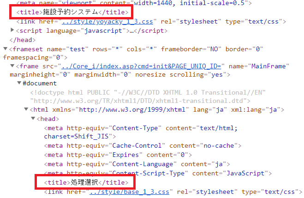This screenshot has width=304, height=198.
Task: Click the name="MainFrame" attribute text
Action: (x=259, y=66)
